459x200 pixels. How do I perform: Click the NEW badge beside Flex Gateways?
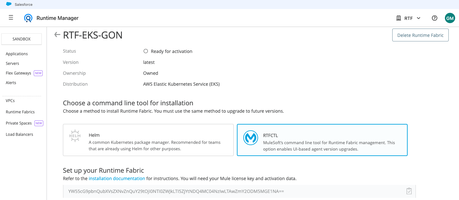[38, 73]
